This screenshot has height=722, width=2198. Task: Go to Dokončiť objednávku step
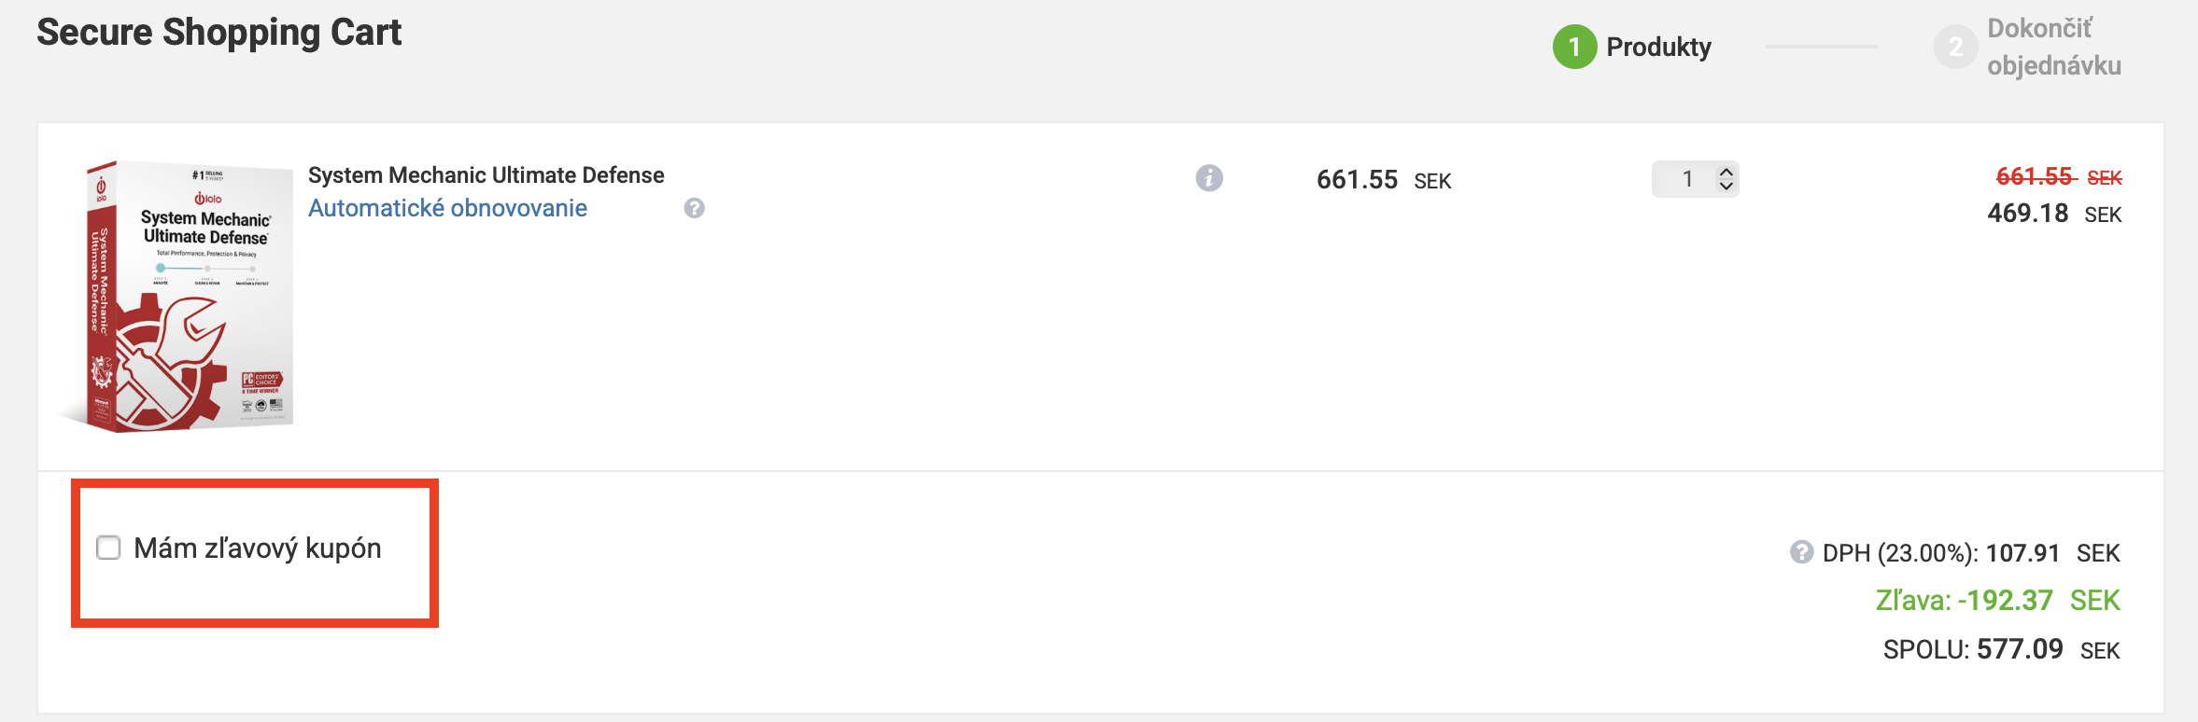(2053, 47)
